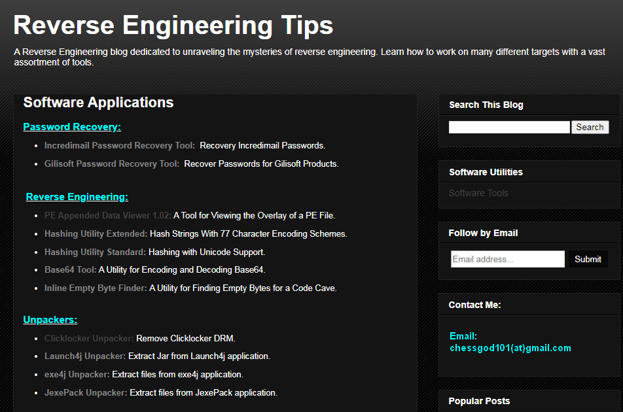The width and height of the screenshot is (623, 412).
Task: Open the Reverse Engineering section link
Action: click(77, 197)
